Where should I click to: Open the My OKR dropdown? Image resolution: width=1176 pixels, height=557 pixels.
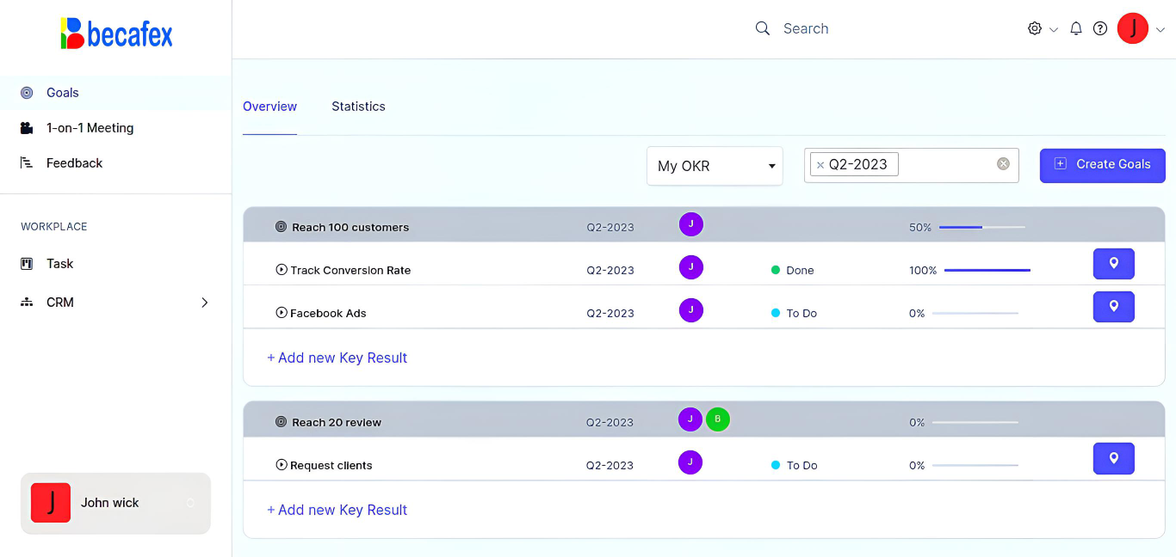pyautogui.click(x=715, y=166)
